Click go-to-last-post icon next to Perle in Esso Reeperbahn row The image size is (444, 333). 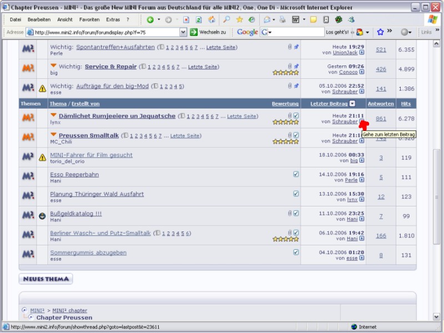(362, 180)
